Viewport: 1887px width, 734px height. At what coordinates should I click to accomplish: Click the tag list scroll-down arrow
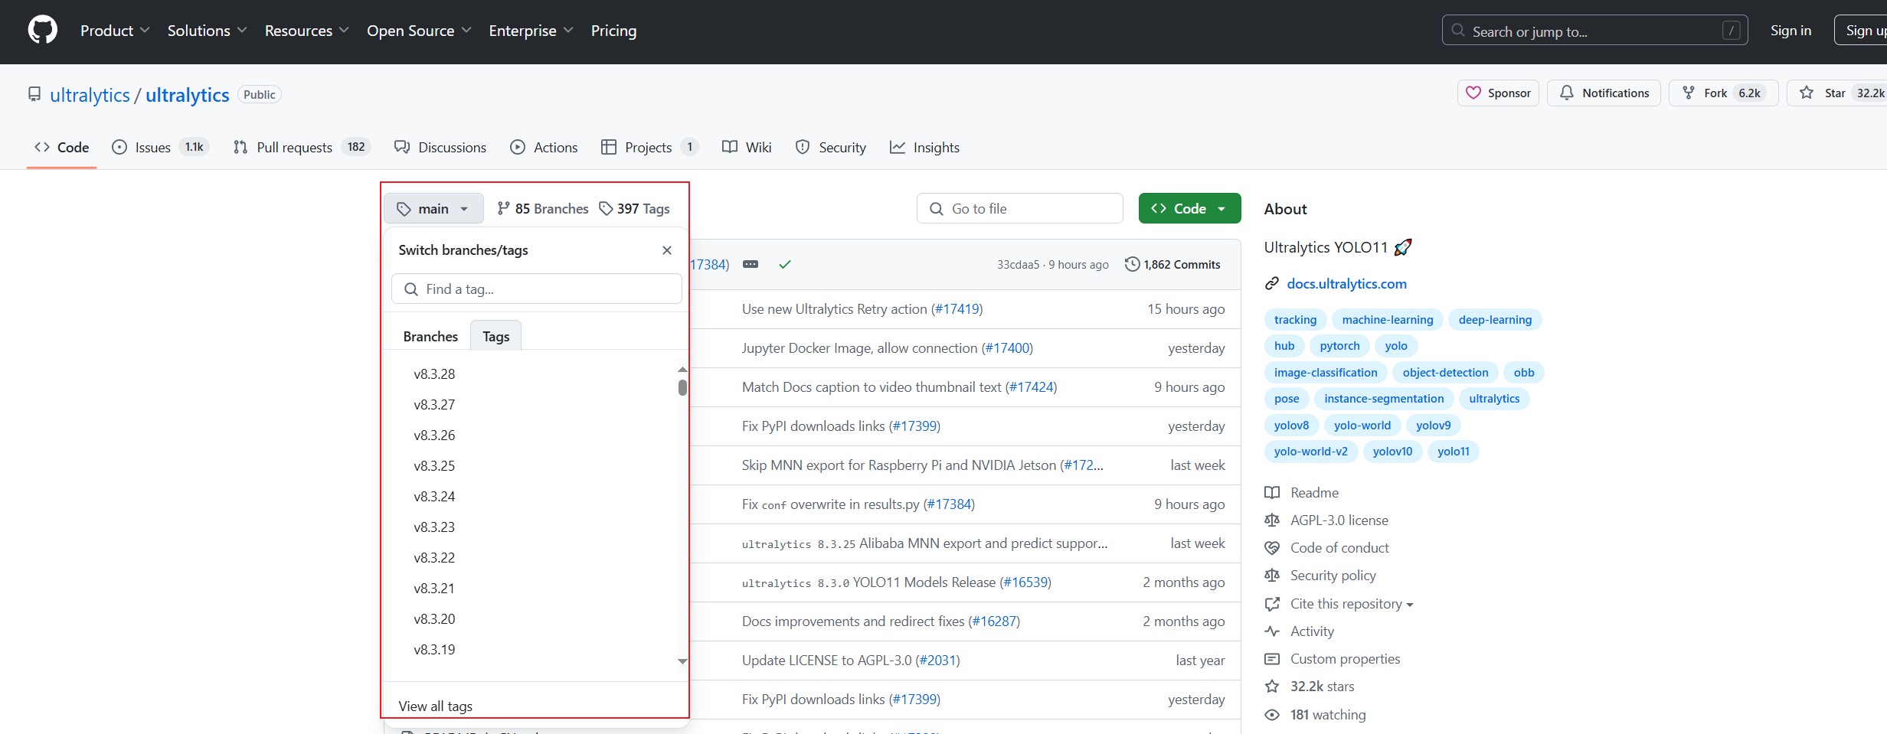pyautogui.click(x=682, y=661)
